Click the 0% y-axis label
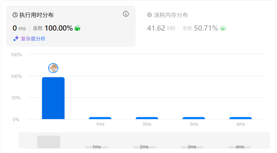The width and height of the screenshot is (277, 153). (16, 119)
